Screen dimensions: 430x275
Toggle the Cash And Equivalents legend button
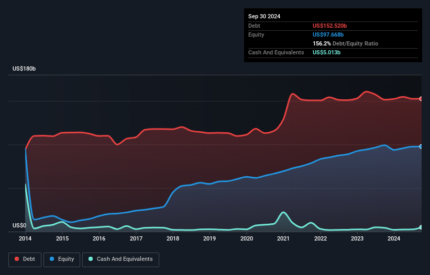pyautogui.click(x=120, y=259)
